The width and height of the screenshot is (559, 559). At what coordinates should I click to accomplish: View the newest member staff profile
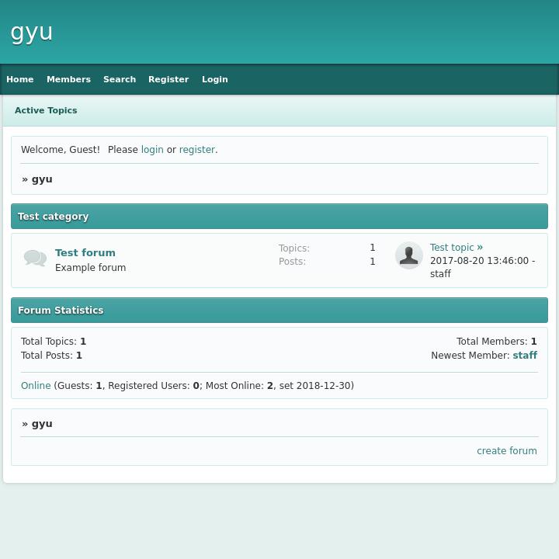pos(525,356)
